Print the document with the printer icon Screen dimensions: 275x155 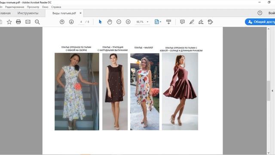tap(18, 22)
